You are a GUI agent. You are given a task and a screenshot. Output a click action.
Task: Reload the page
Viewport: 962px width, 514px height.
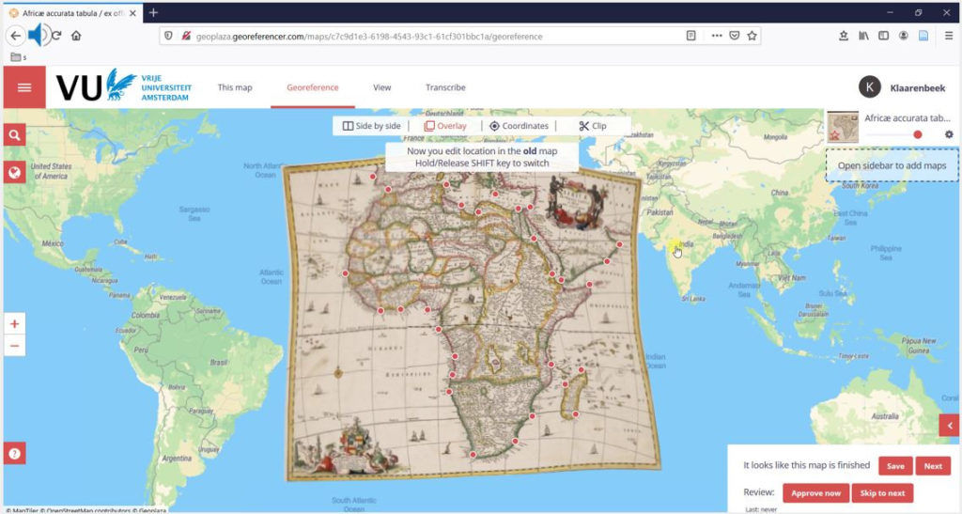tap(56, 36)
